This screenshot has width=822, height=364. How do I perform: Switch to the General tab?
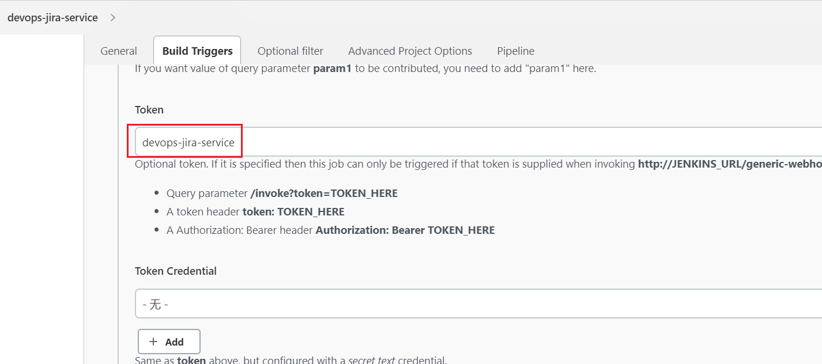[x=119, y=51]
